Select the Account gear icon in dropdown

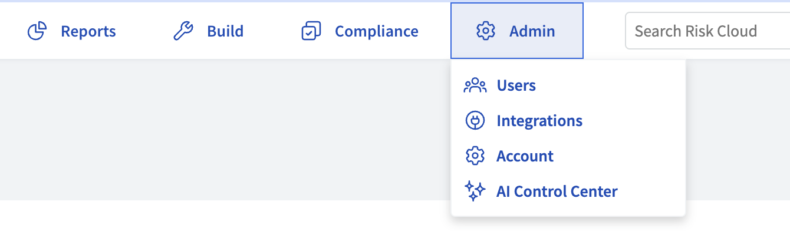(475, 156)
